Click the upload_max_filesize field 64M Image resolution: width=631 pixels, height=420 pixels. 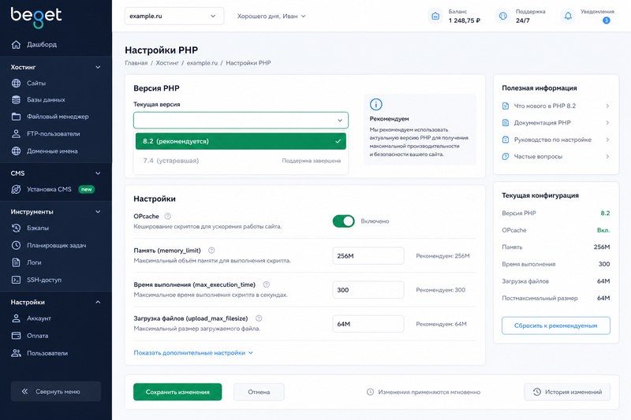(x=368, y=324)
